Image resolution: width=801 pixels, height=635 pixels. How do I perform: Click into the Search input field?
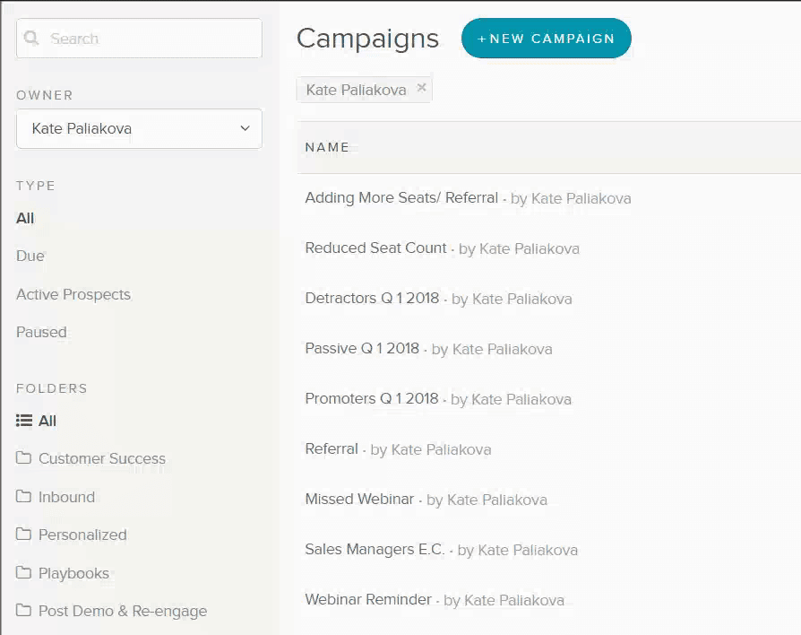coord(139,39)
